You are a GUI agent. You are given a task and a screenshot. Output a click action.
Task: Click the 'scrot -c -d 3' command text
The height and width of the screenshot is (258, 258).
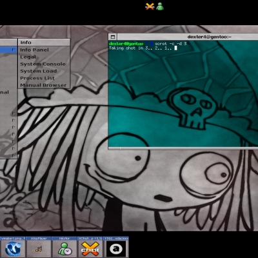pyautogui.click(x=171, y=44)
